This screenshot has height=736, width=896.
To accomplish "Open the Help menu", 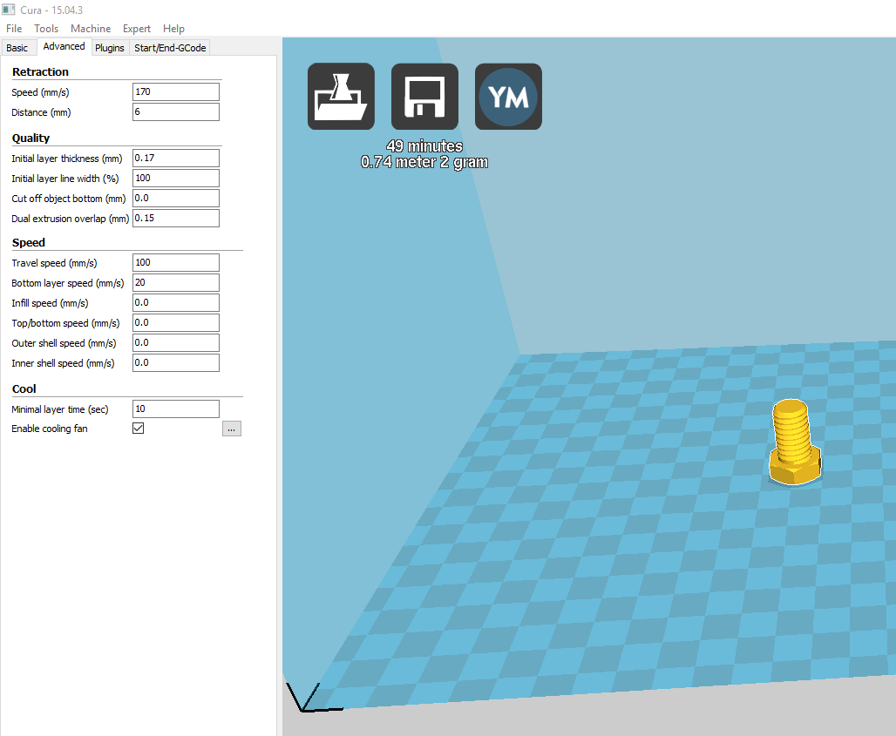I will [173, 29].
